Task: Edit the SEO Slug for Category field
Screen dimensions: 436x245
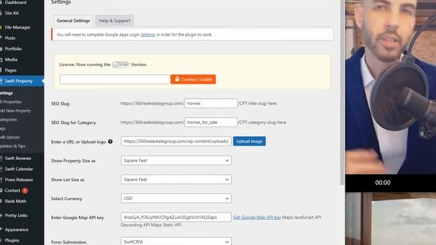Action: (211, 122)
